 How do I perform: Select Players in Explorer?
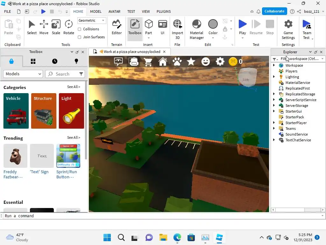point(291,71)
